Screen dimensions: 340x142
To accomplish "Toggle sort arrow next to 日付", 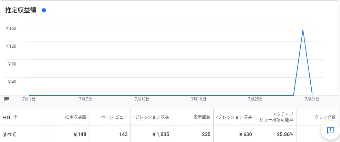I will click(x=15, y=117).
